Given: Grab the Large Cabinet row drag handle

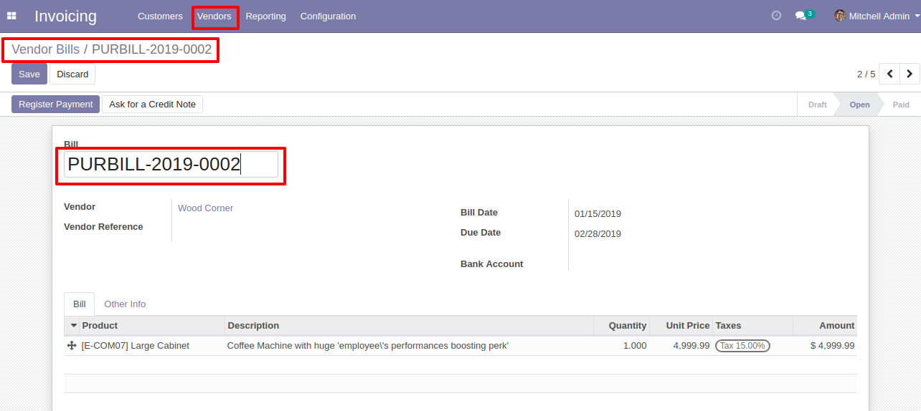Looking at the screenshot, I should coord(72,346).
